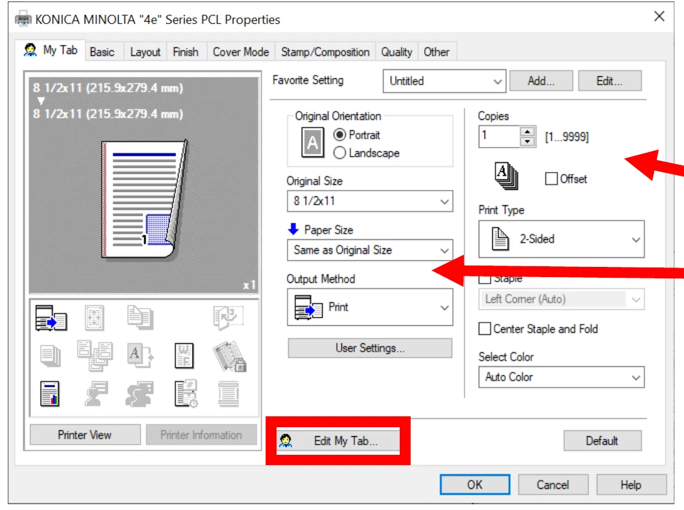This screenshot has height=510, width=684.
Task: Confirm with the OK button
Action: (475, 485)
